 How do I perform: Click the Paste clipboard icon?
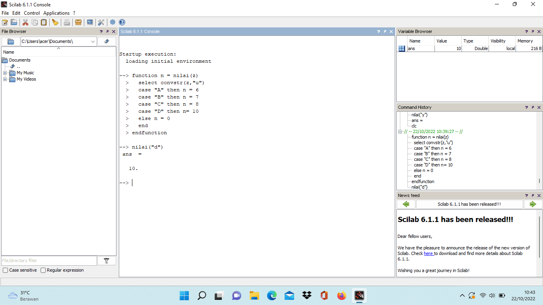[44, 22]
